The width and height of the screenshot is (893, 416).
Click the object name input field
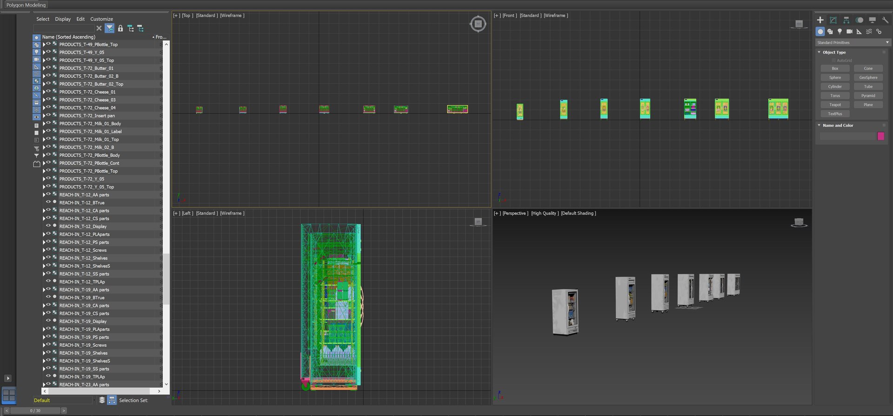[847, 136]
